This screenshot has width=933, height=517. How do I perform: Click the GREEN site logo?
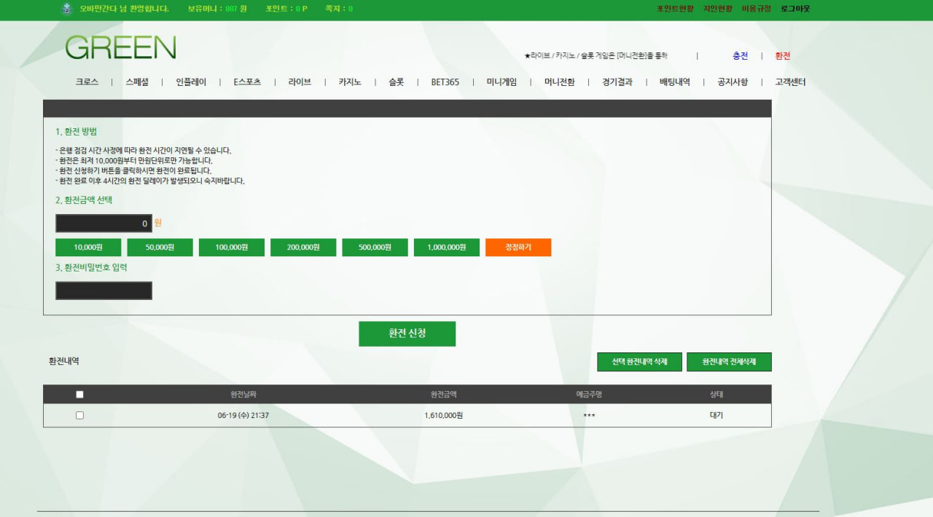pos(120,48)
